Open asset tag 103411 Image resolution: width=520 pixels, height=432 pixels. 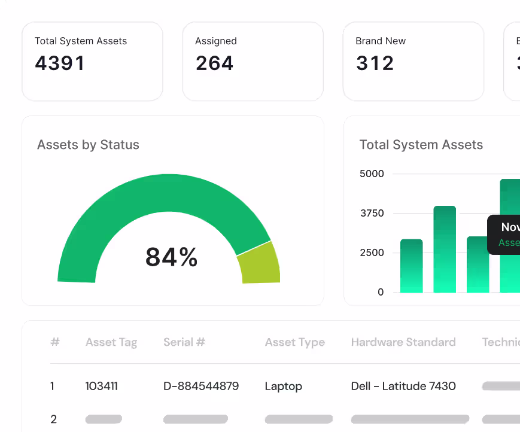102,387
